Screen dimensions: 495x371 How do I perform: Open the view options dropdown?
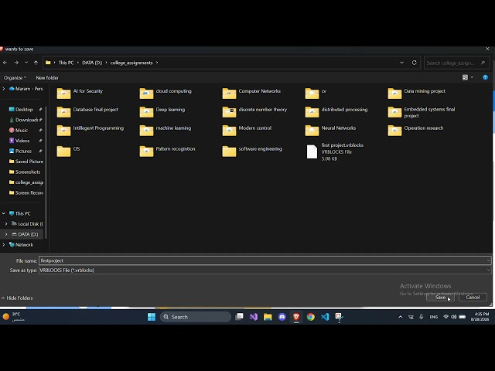click(472, 77)
